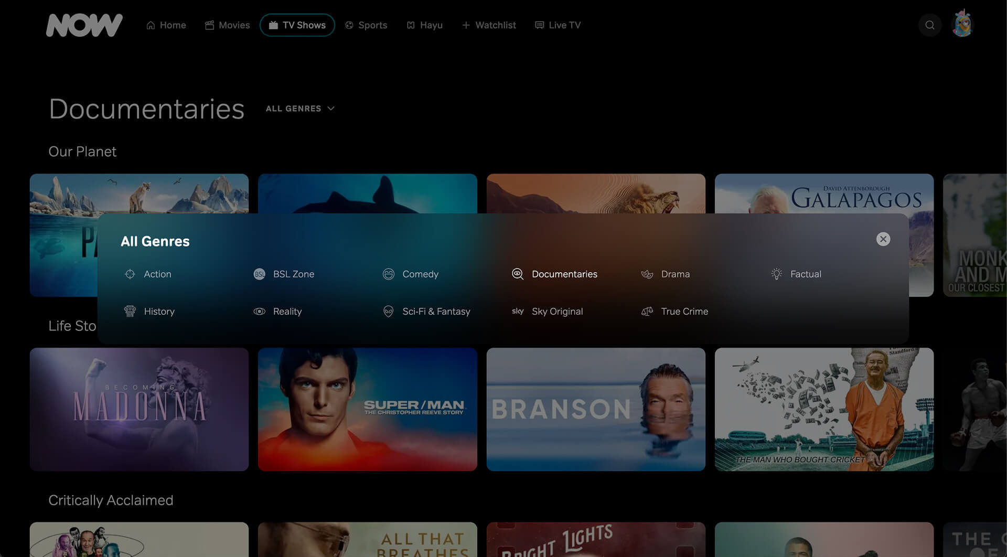Image resolution: width=1007 pixels, height=557 pixels.
Task: Switch to the Hayu section
Action: pyautogui.click(x=424, y=25)
